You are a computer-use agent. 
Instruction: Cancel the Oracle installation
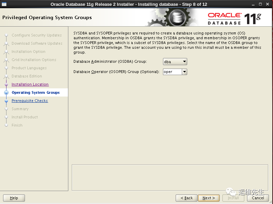coord(258,198)
